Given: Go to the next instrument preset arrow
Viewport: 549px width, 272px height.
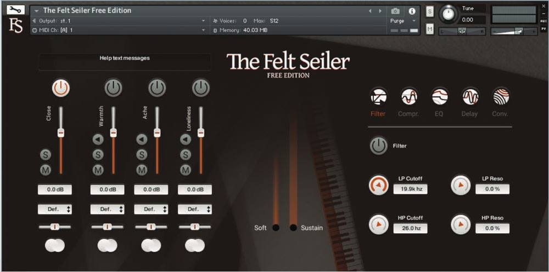Looking at the screenshot, I should click(380, 10).
